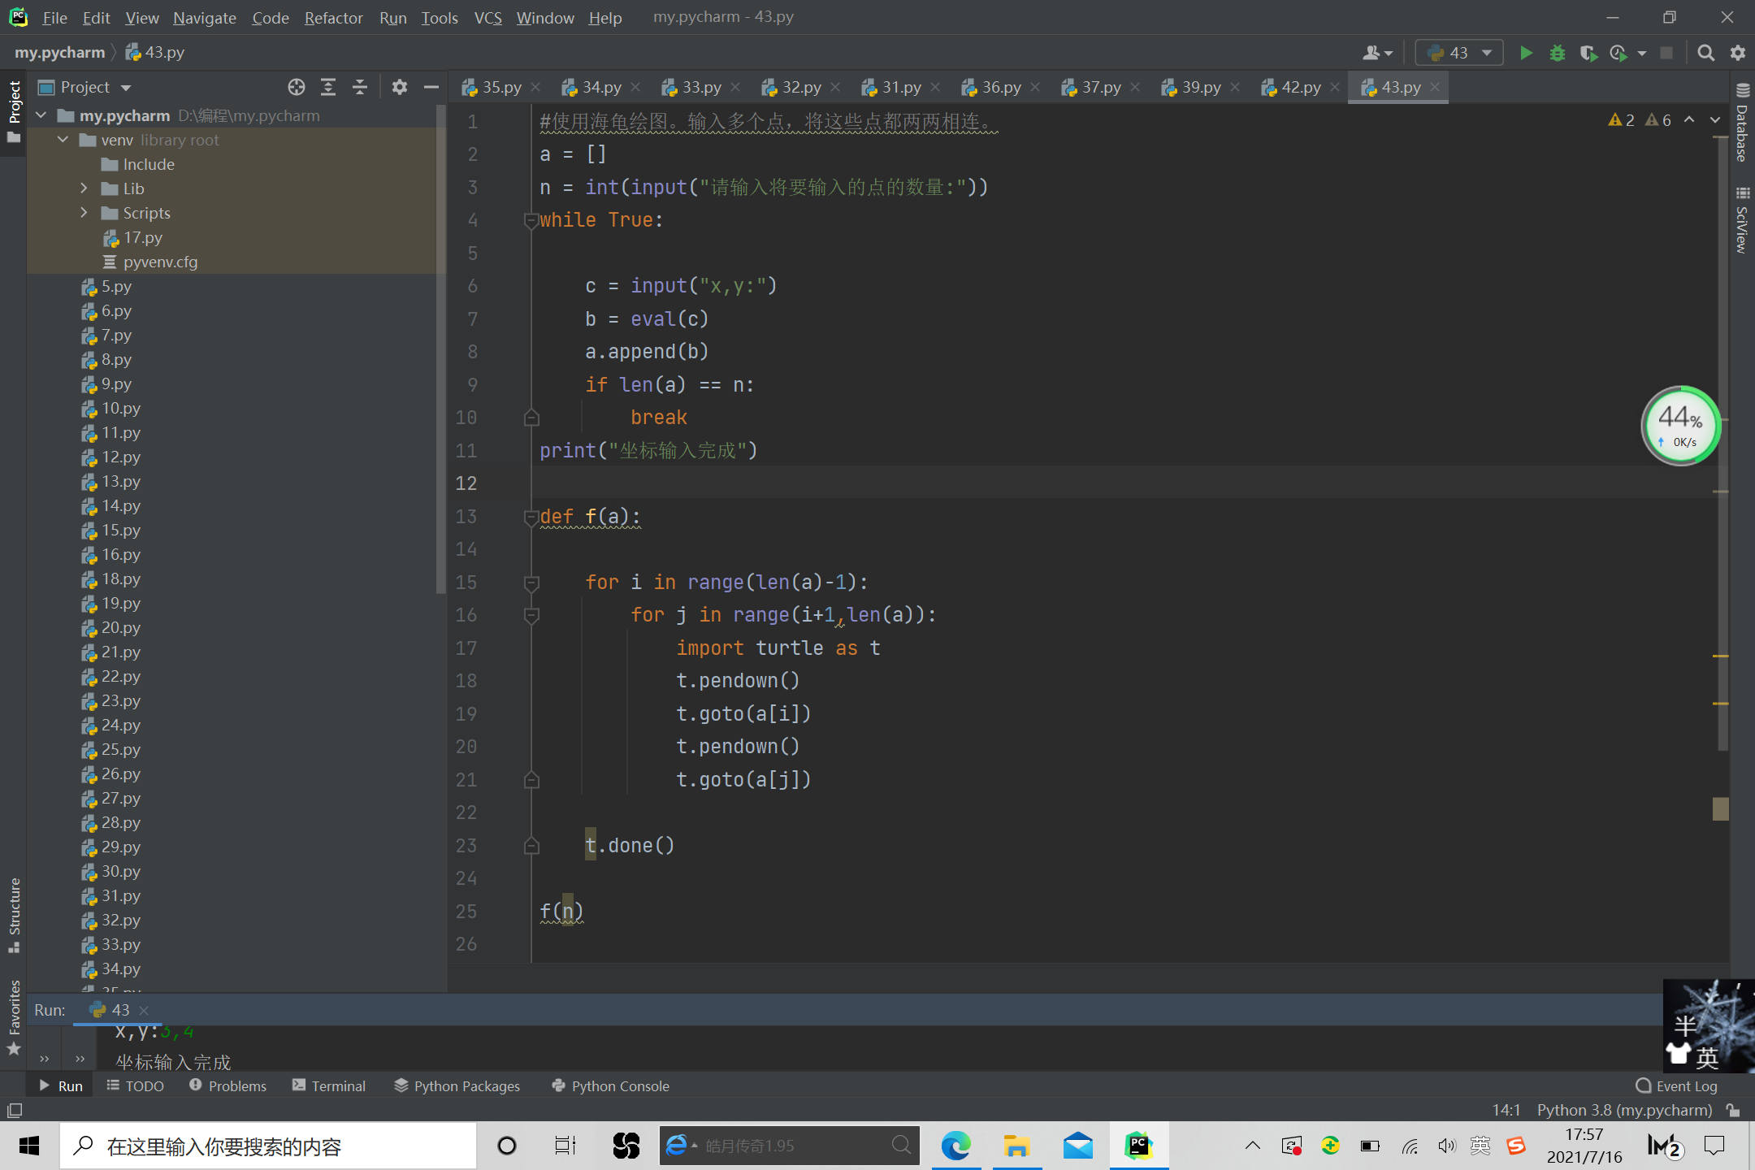
Task: Fold the def f(a) function
Action: (531, 517)
